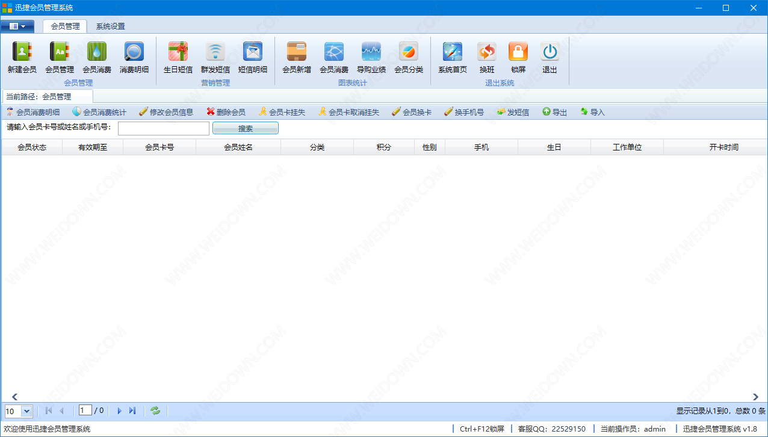
Task: Sort by 手机 column header
Action: pos(482,147)
